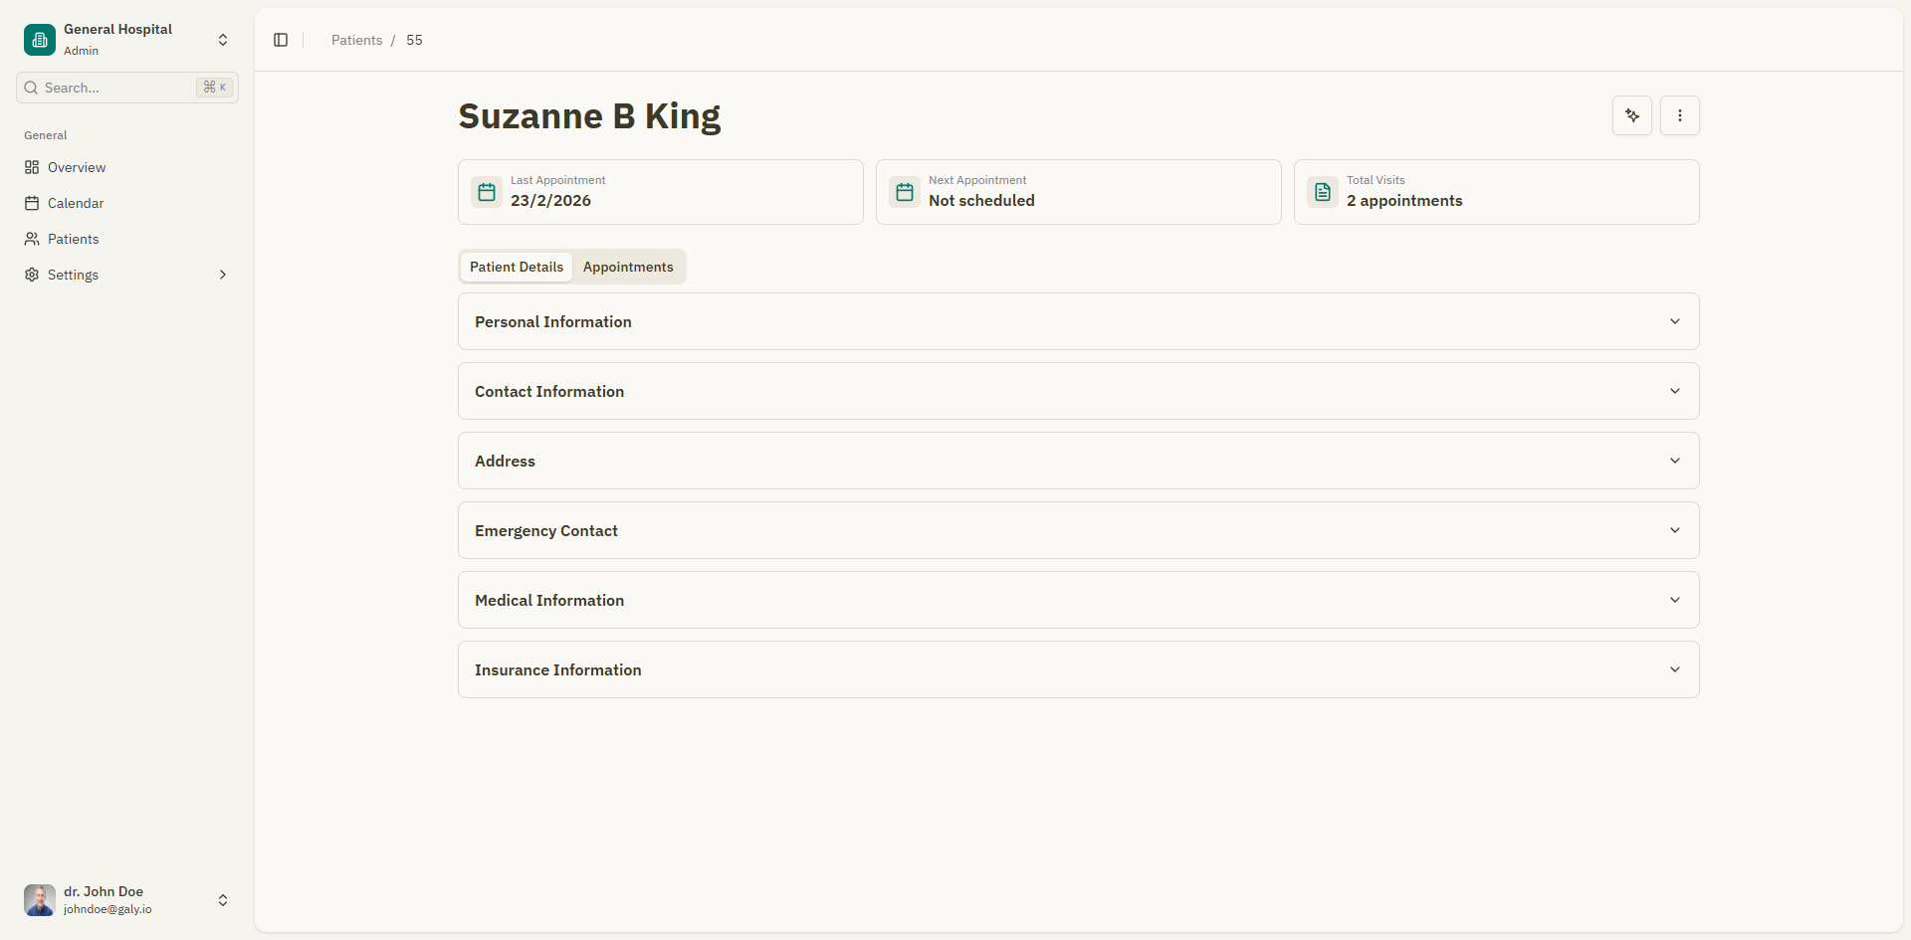Click the document icon on Total Visits card
The height and width of the screenshot is (940, 1911).
1322,191
